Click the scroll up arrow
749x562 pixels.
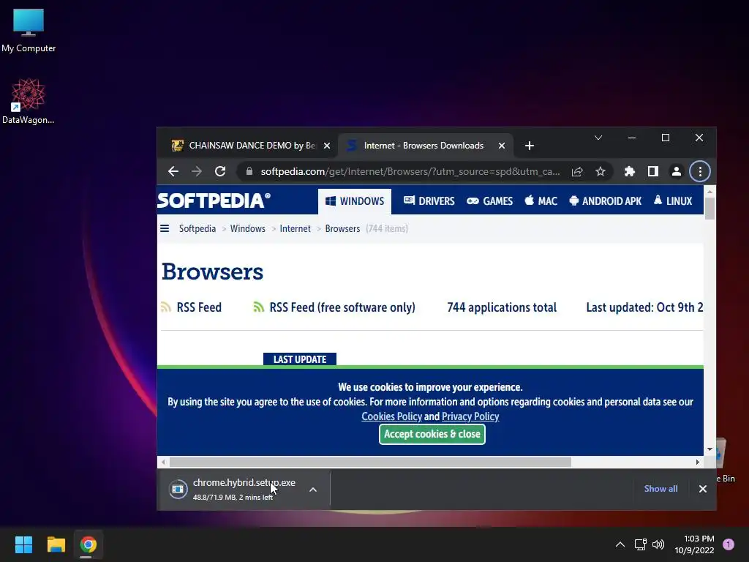click(x=710, y=192)
